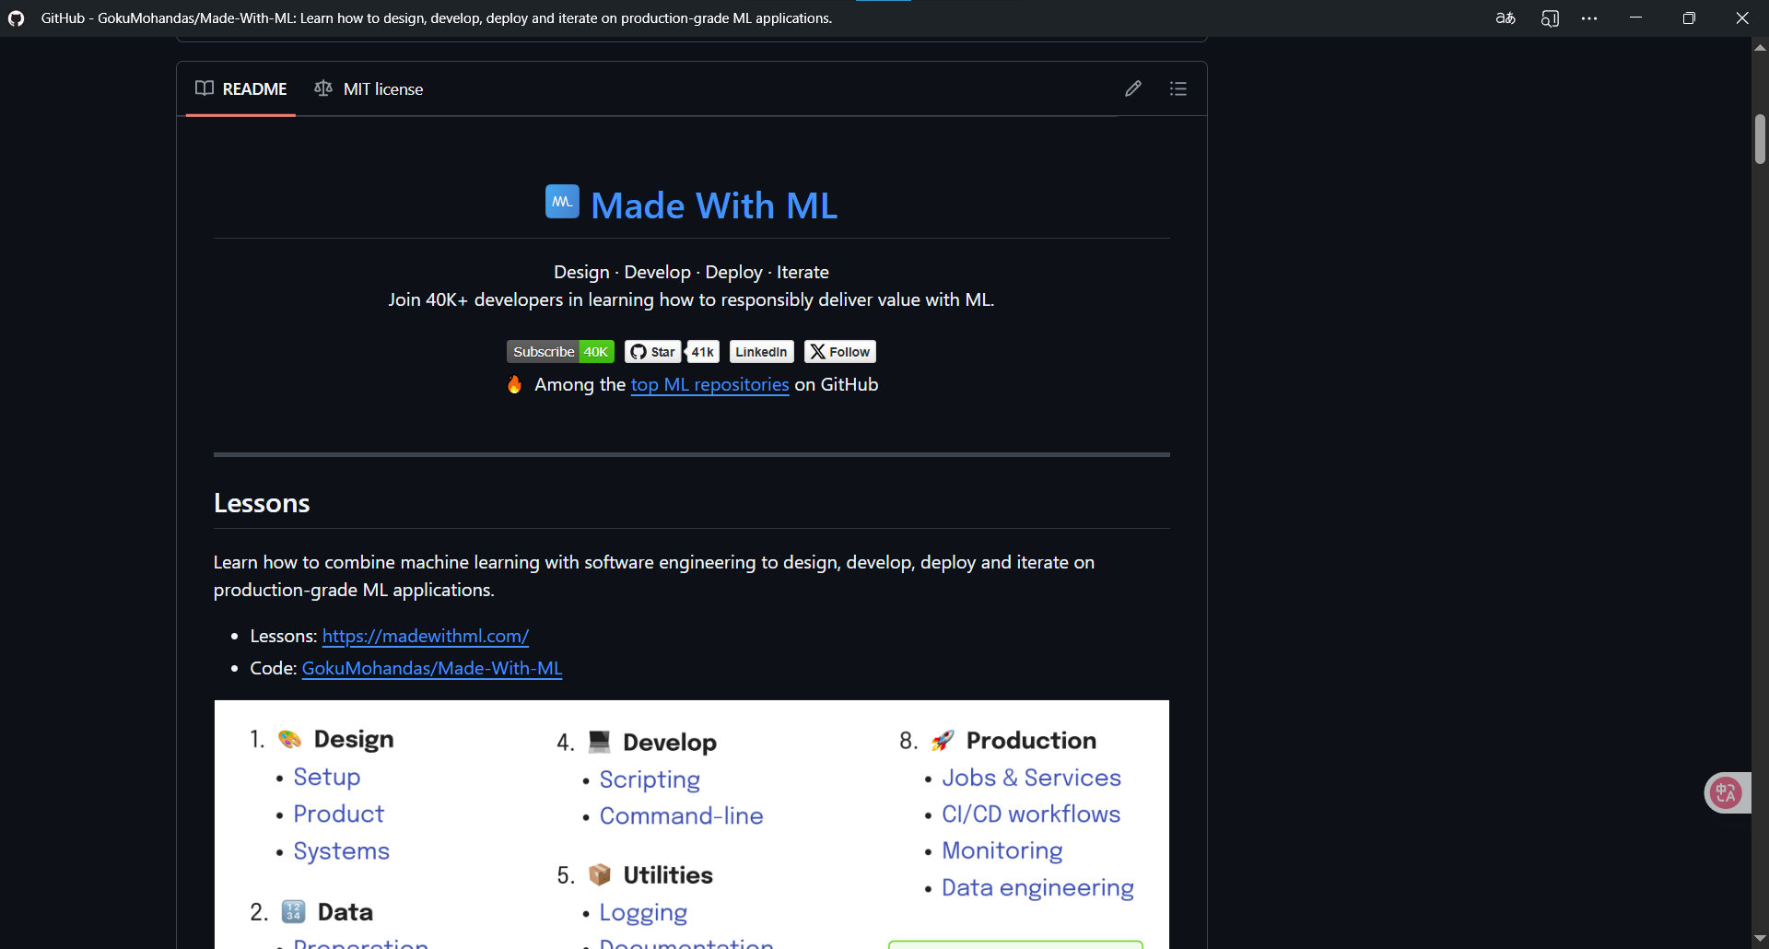Viewport: 1769px width, 949px height.
Task: Open the three-dot more options menu
Action: (1589, 18)
